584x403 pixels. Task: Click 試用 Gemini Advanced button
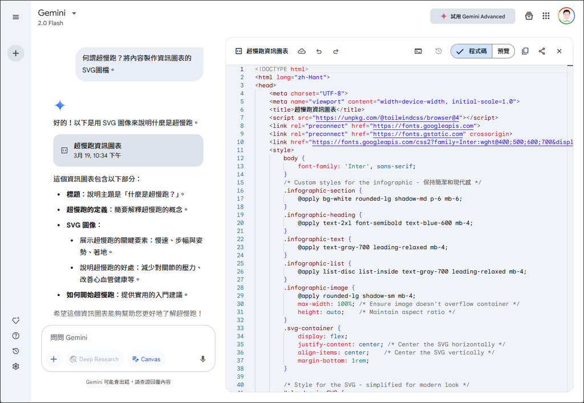pyautogui.click(x=473, y=17)
